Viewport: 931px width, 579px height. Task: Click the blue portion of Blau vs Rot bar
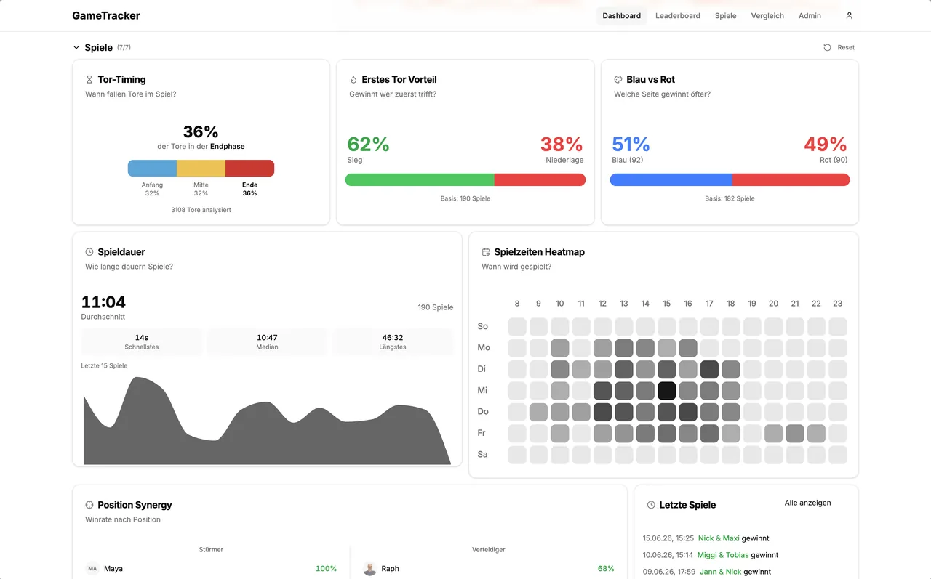(x=671, y=180)
